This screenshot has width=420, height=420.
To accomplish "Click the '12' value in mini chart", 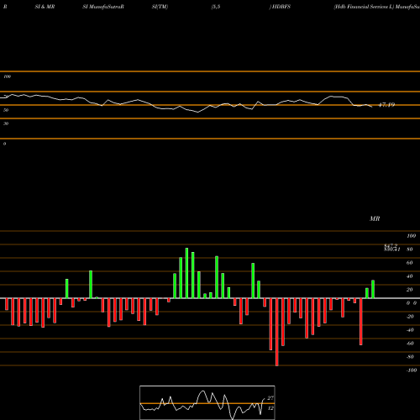I will (x=270, y=408).
